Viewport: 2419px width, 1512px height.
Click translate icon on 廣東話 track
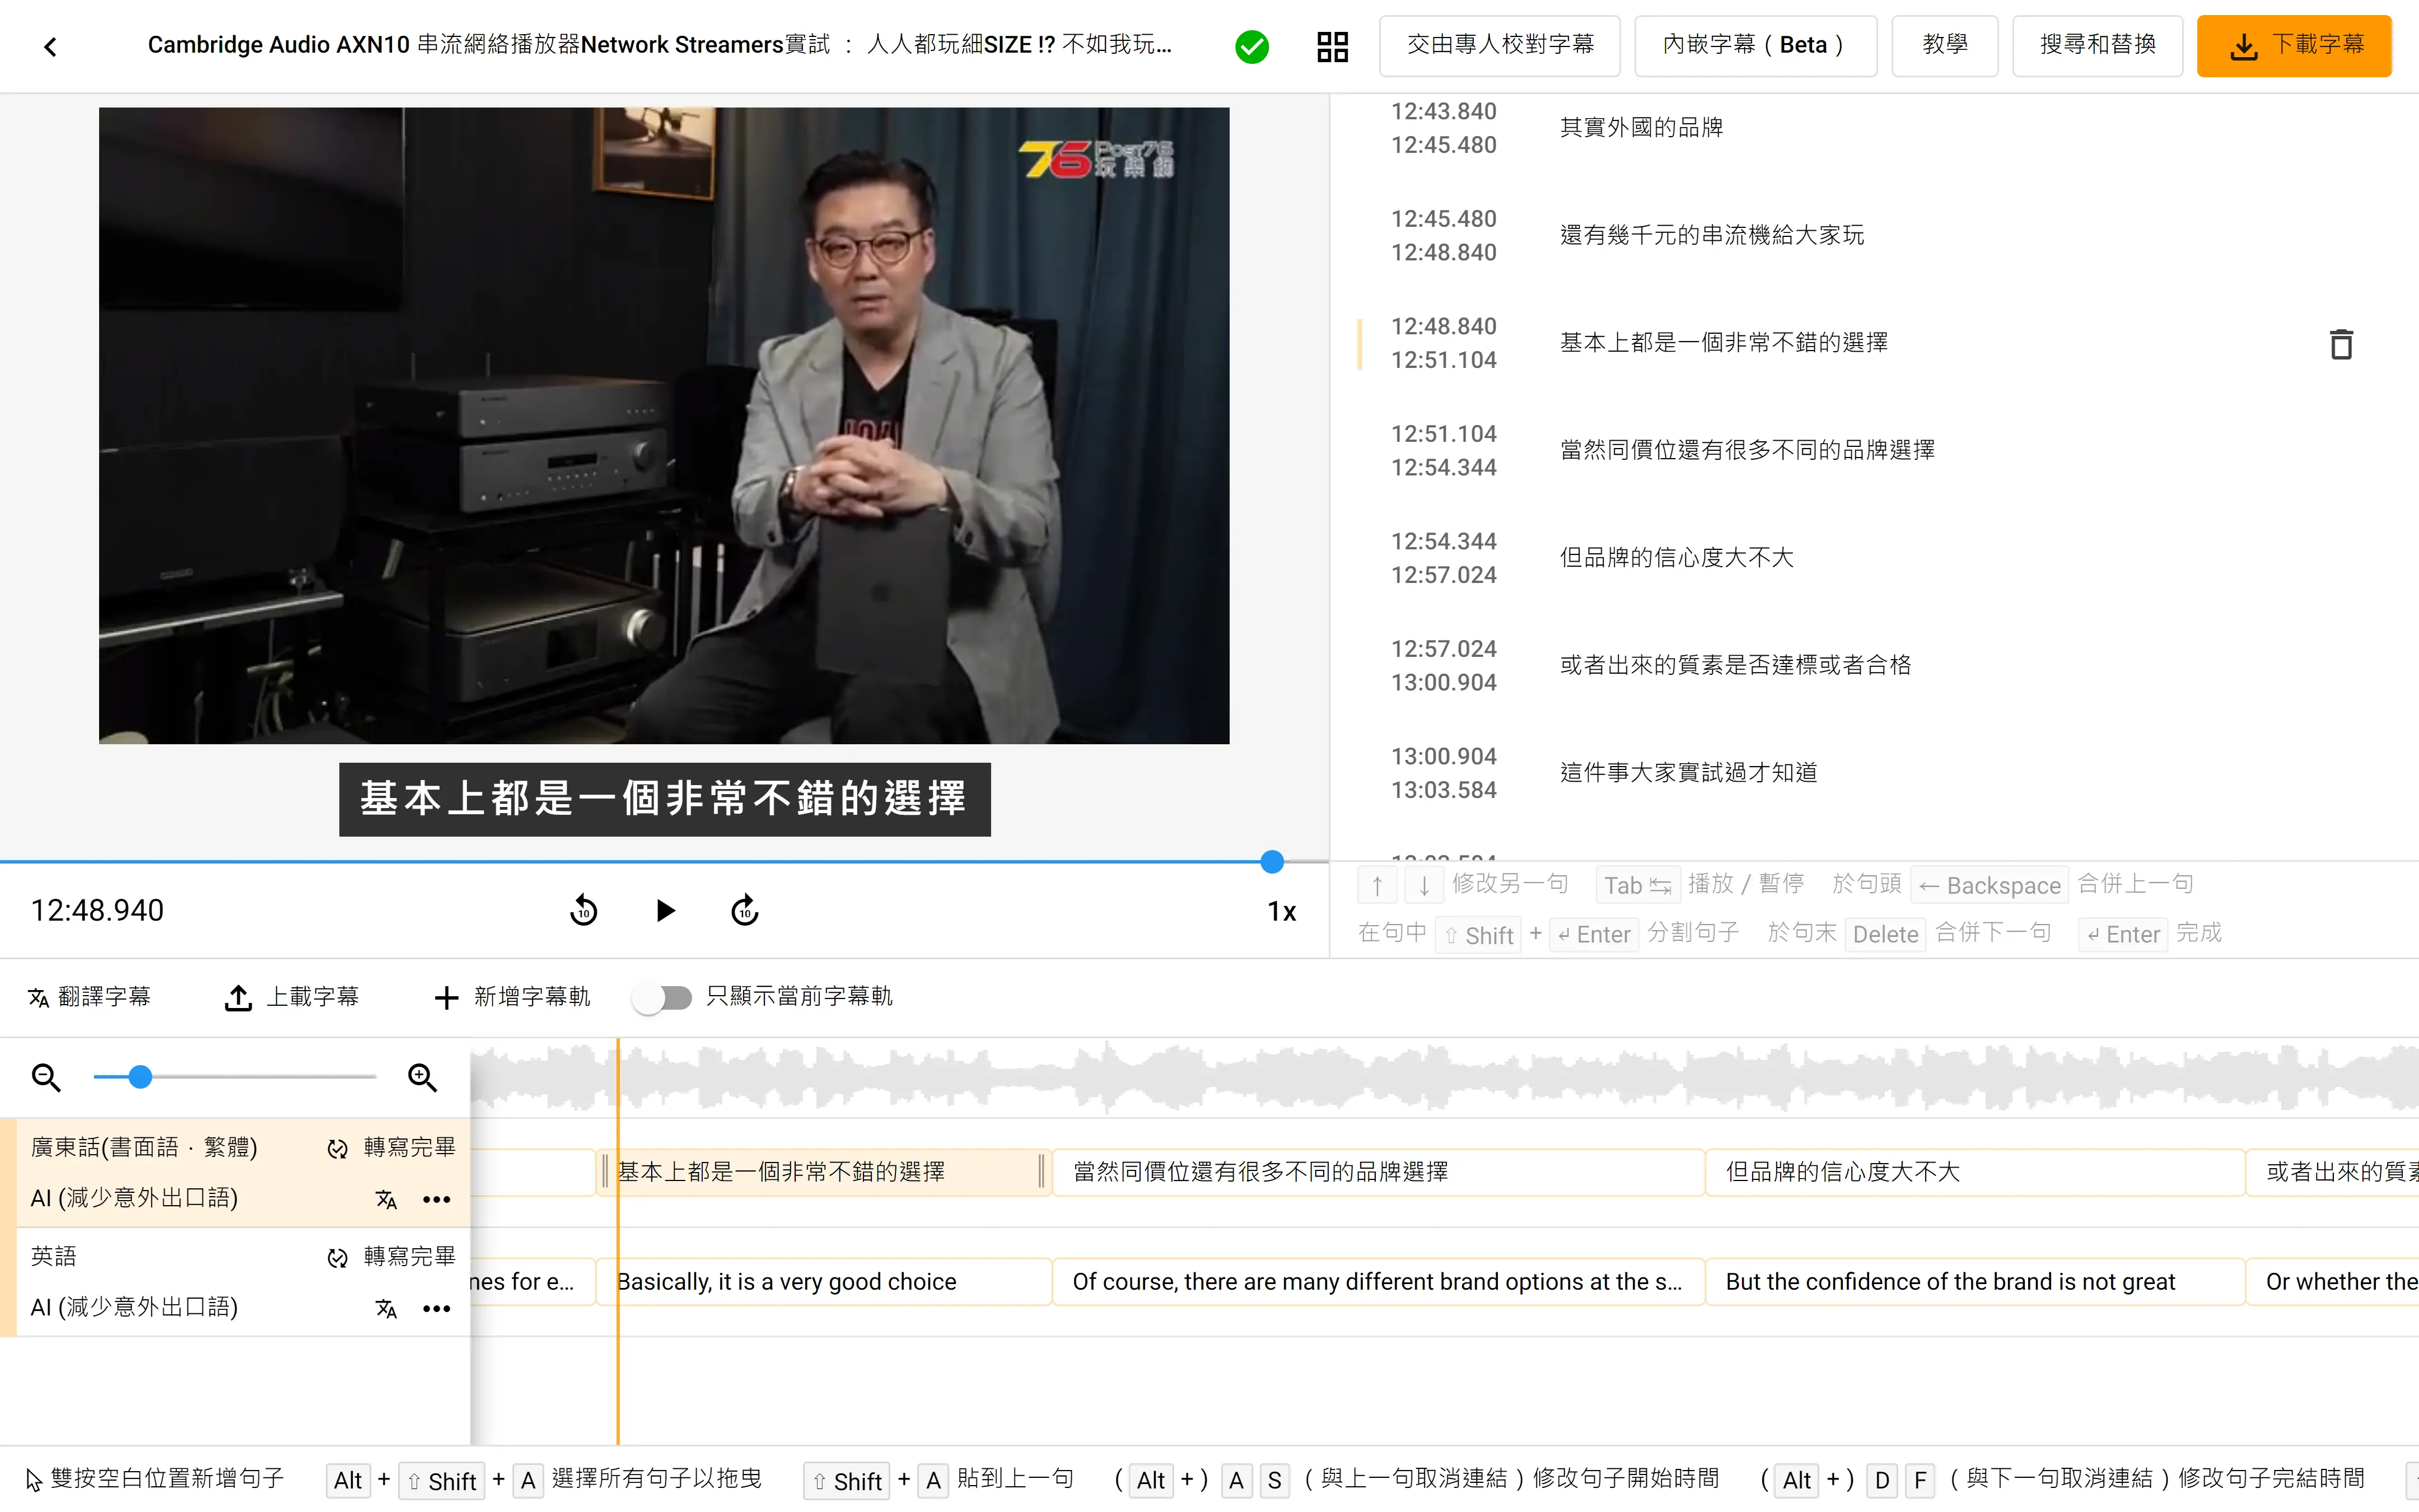[x=386, y=1199]
